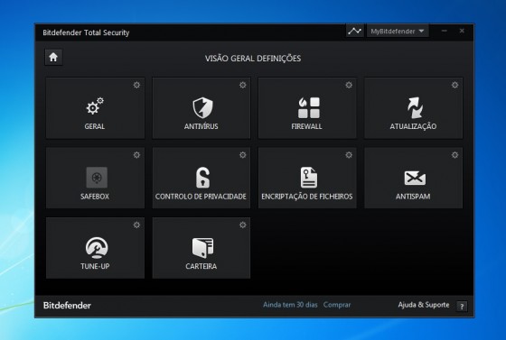Click the FIREWALL tile label
This screenshot has width=506, height=340.
(306, 126)
